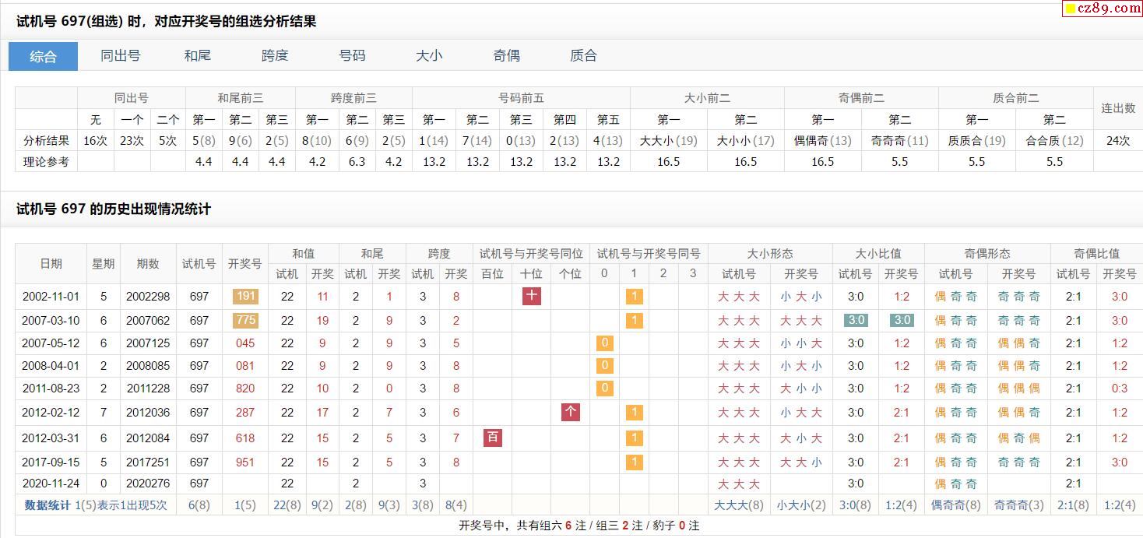Click the 理论参考 row label
Viewport: 1143px width, 538px height.
pos(47,162)
